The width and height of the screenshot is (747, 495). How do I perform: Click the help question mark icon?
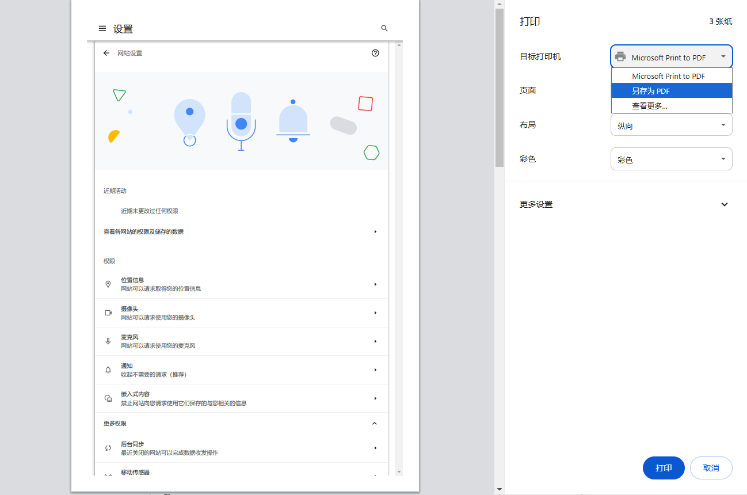[376, 53]
